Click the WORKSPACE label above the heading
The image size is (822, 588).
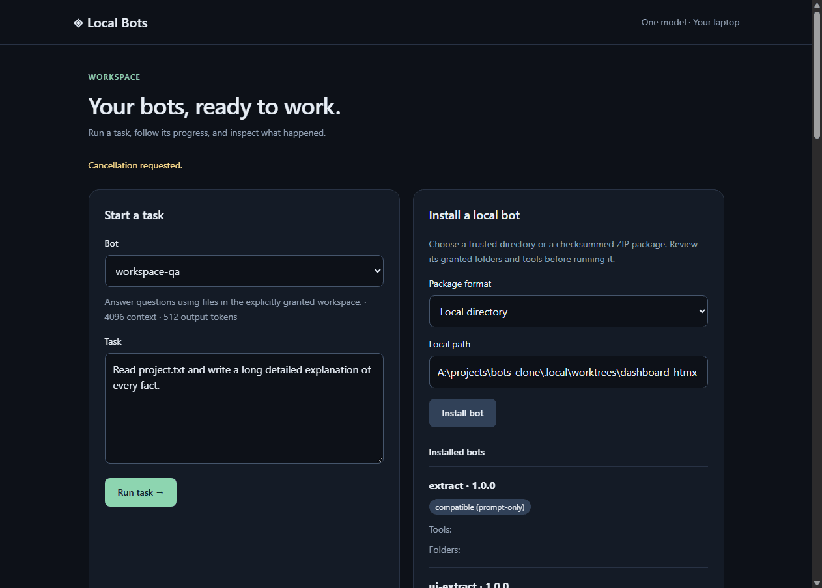pos(115,77)
